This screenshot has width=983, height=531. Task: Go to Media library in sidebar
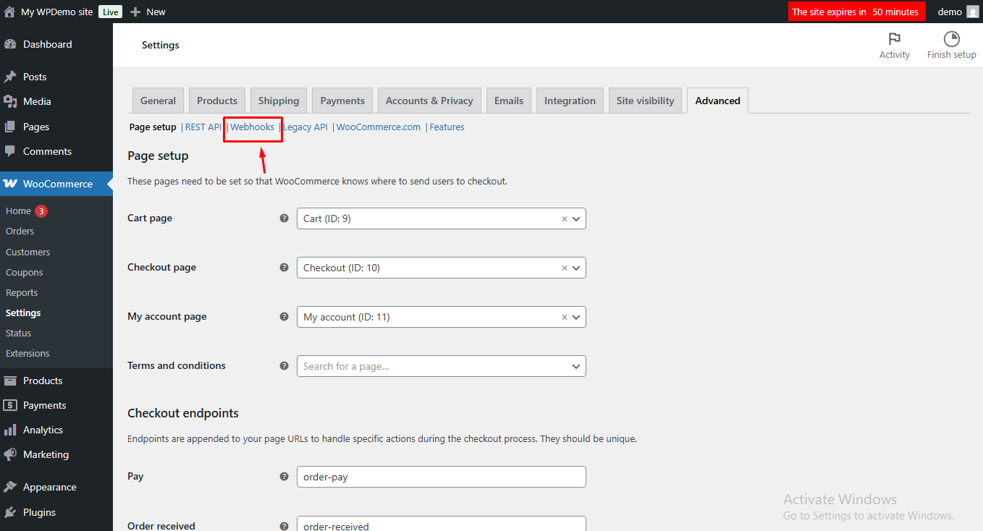pos(36,101)
